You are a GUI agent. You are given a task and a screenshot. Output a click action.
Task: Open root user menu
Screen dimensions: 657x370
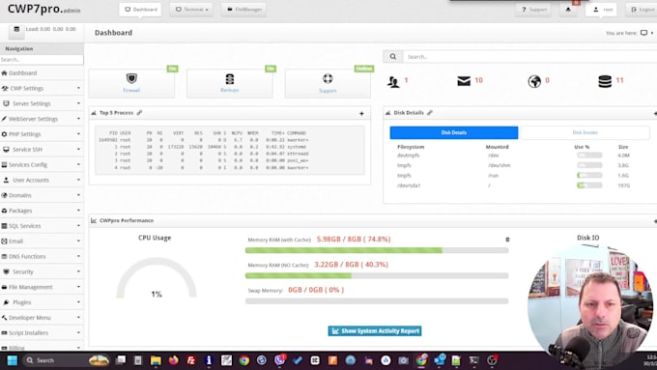pyautogui.click(x=602, y=10)
